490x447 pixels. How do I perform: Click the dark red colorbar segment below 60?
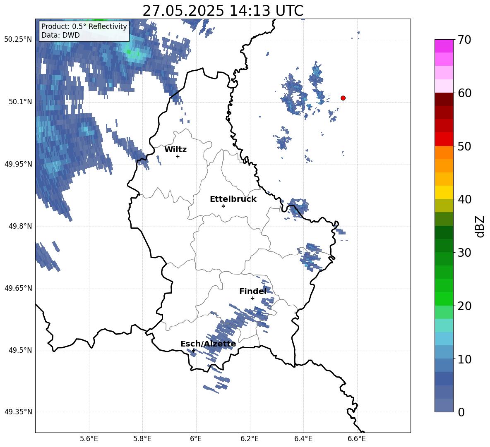[x=444, y=99]
